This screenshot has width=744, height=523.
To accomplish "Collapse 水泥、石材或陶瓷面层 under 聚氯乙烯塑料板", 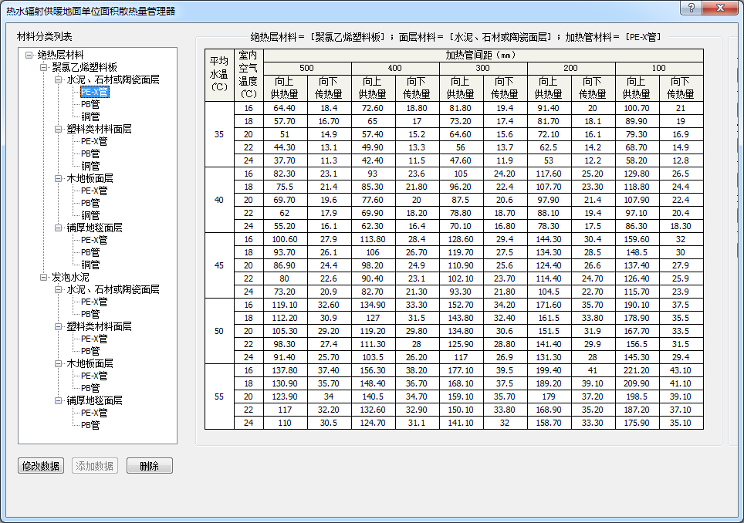I will 59,79.
